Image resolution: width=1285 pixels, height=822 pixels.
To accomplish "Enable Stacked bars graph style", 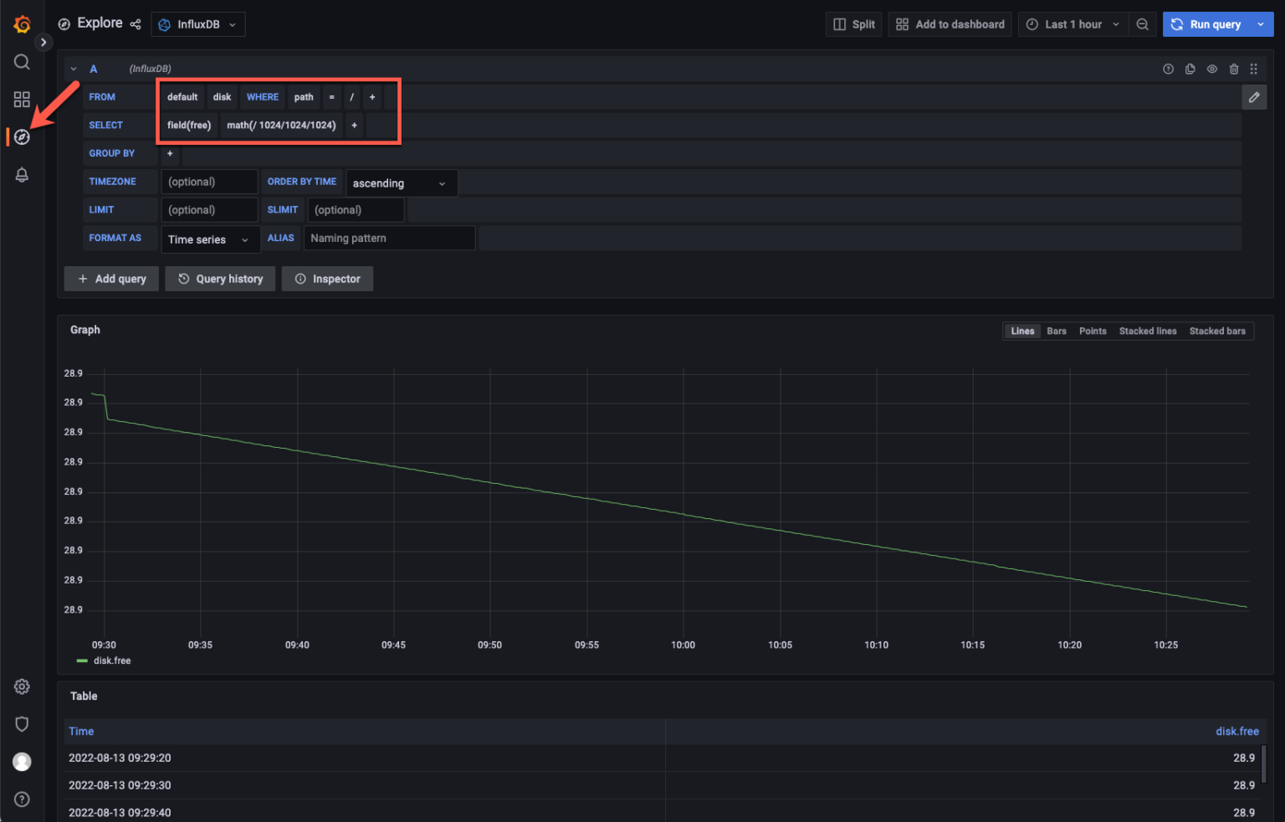I will [1217, 331].
